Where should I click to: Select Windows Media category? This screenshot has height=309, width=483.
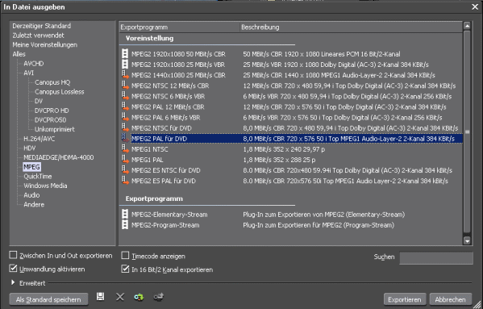click(x=45, y=186)
